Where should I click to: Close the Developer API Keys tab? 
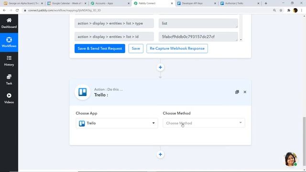215,3
